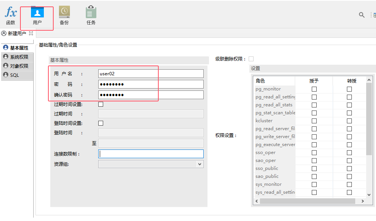Viewport: 376px width, 221px height.
Task: Click the 用户名 input field
Action: (x=151, y=74)
